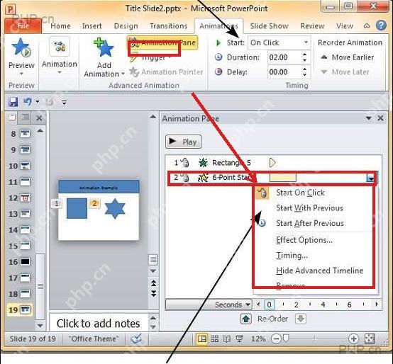Open the Seconds zoom dropdown
Viewport: 393px width, 364px height.
click(209, 305)
